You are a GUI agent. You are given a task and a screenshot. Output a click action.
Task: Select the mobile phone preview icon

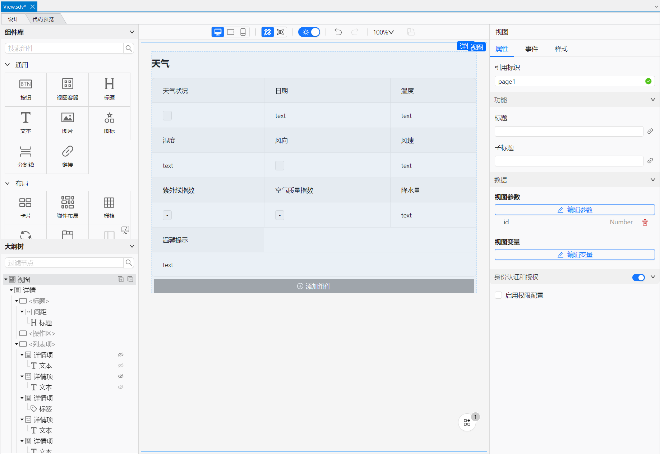click(243, 32)
